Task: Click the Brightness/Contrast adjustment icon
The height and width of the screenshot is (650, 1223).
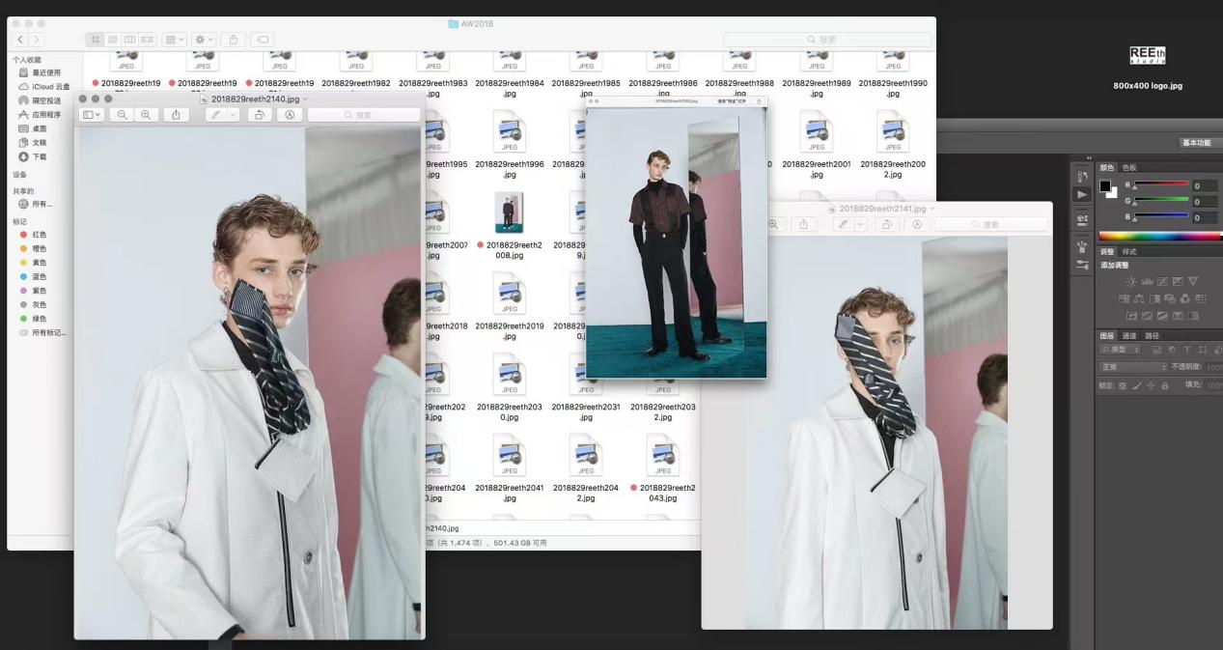Action: 1131,281
